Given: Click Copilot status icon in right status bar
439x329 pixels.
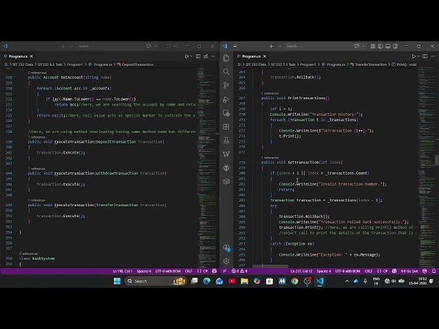Looking at the screenshot, I should (x=394, y=271).
